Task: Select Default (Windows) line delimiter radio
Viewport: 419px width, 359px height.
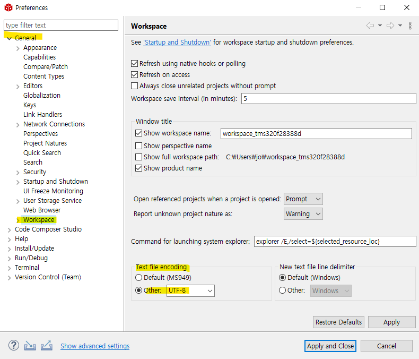Action: [283, 278]
